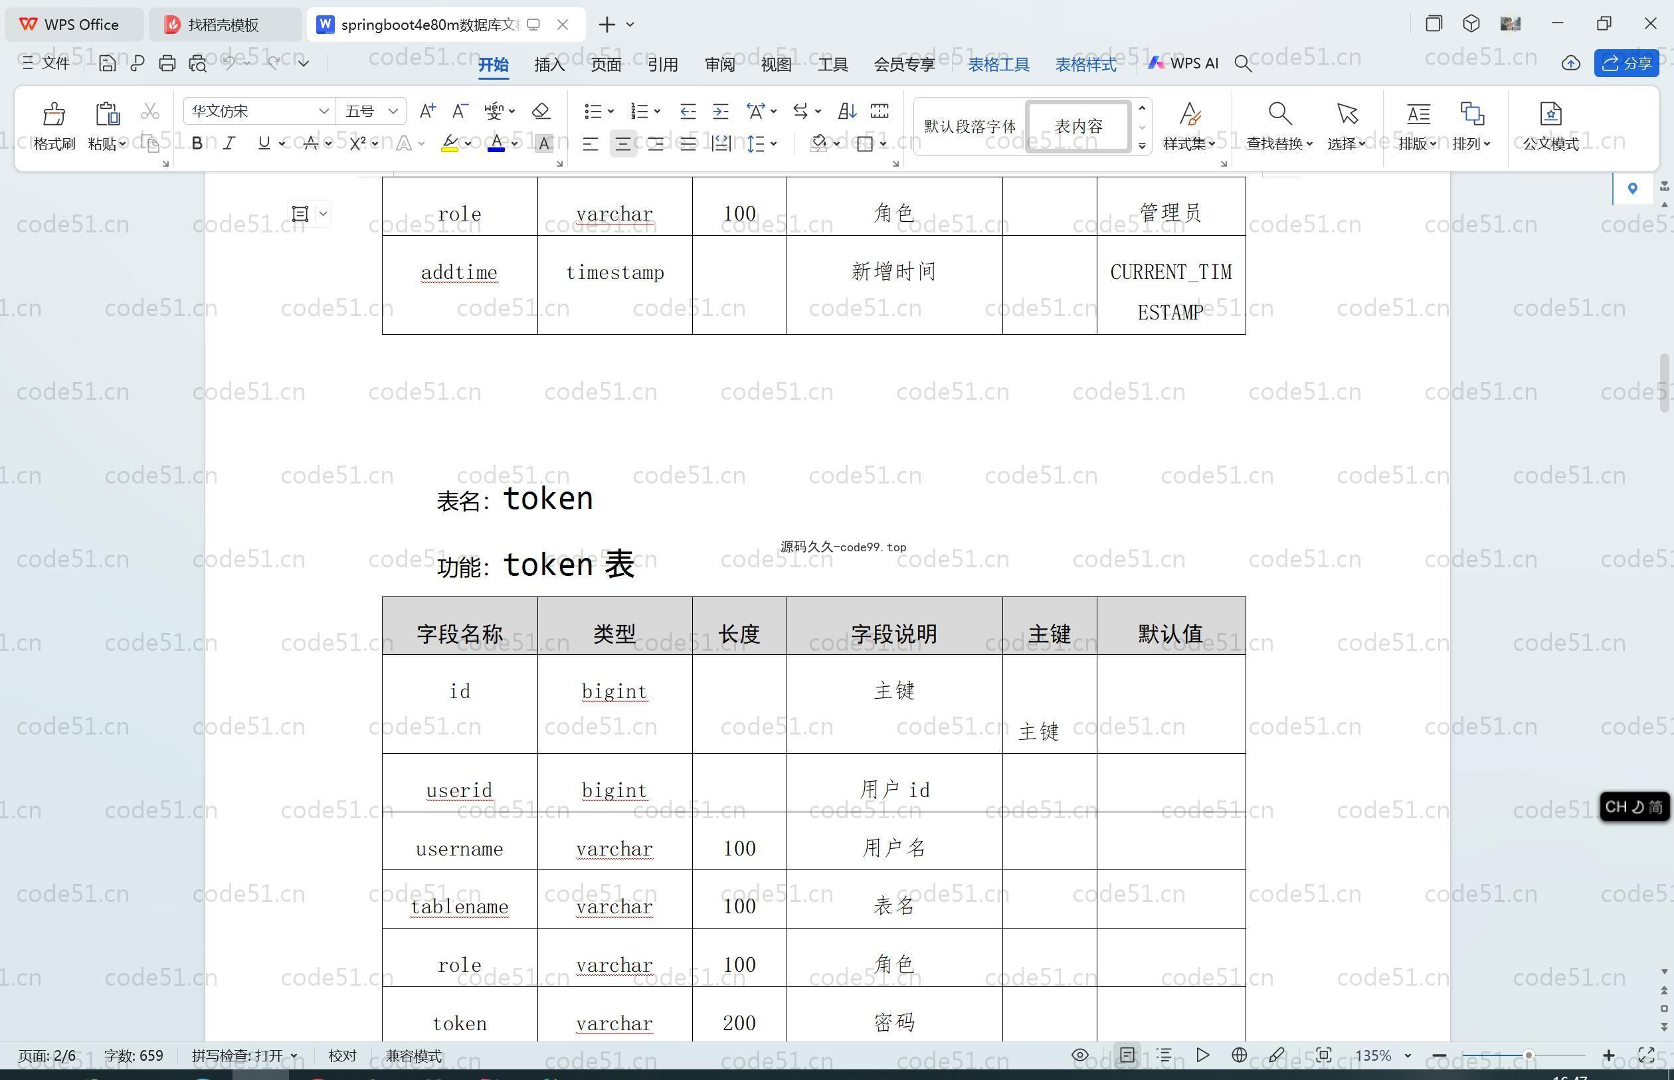
Task: Expand the line spacing dropdown arrow
Action: [773, 143]
